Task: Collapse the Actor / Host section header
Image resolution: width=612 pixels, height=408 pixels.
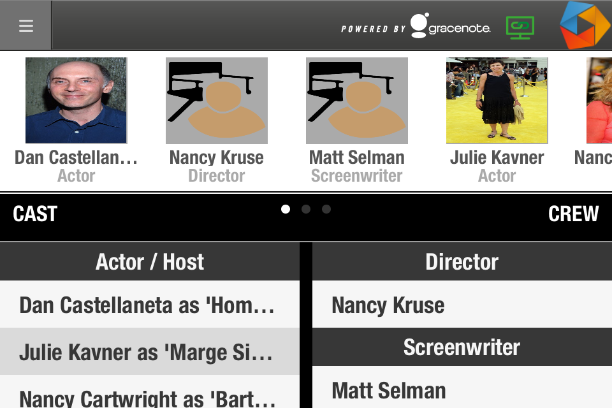Action: tap(149, 261)
